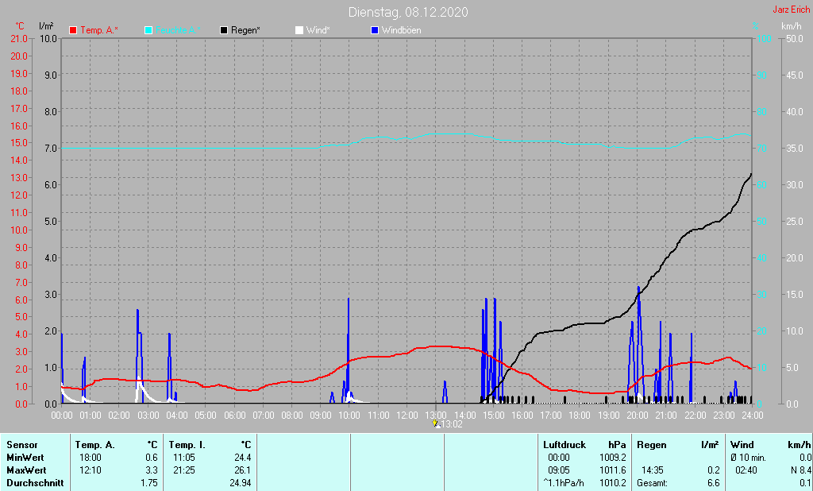
Task: Select the 'Windböen' legend label
Action: point(401,31)
